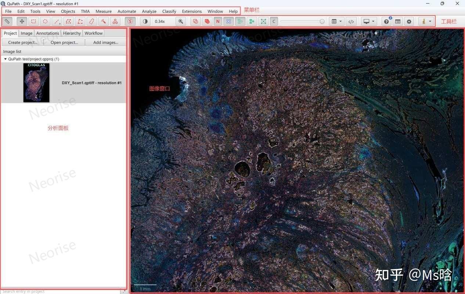The height and width of the screenshot is (294, 465).
Task: Select the Brush tool
Action: click(92, 21)
